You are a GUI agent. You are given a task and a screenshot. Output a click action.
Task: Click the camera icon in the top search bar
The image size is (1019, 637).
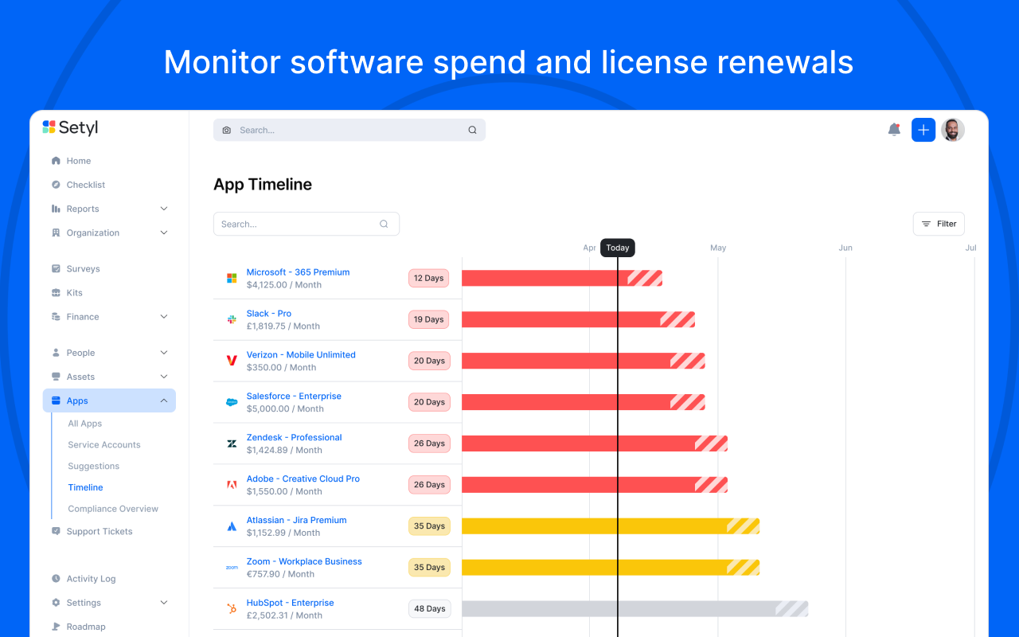click(x=227, y=129)
